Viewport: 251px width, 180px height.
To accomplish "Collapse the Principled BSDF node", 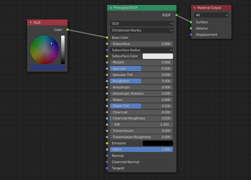I will click(x=110, y=8).
